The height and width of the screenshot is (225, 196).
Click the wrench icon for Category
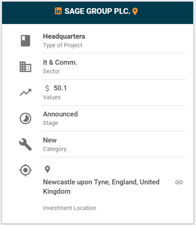coord(26,144)
